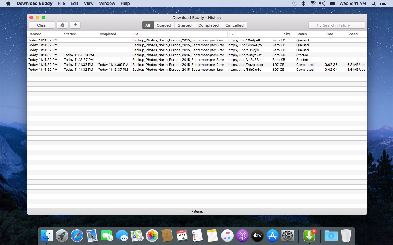The height and width of the screenshot is (245, 393).
Task: Click the volume speaker menu bar icon
Action: click(x=322, y=3)
